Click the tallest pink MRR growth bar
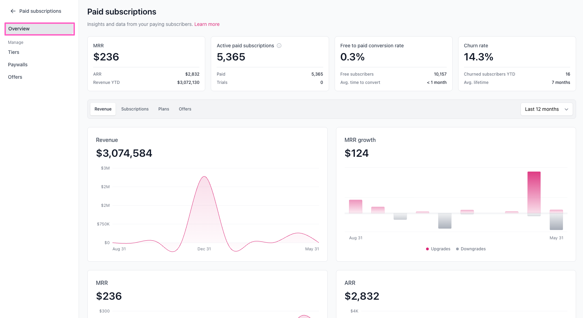Image resolution: width=583 pixels, height=318 pixels. coord(534,192)
